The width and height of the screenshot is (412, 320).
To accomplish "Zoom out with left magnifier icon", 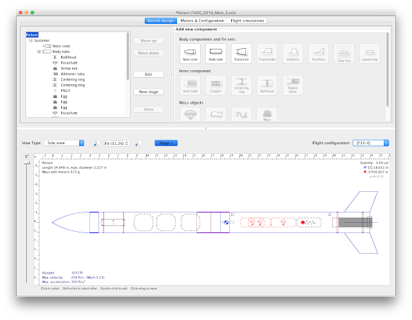I will pos(96,143).
